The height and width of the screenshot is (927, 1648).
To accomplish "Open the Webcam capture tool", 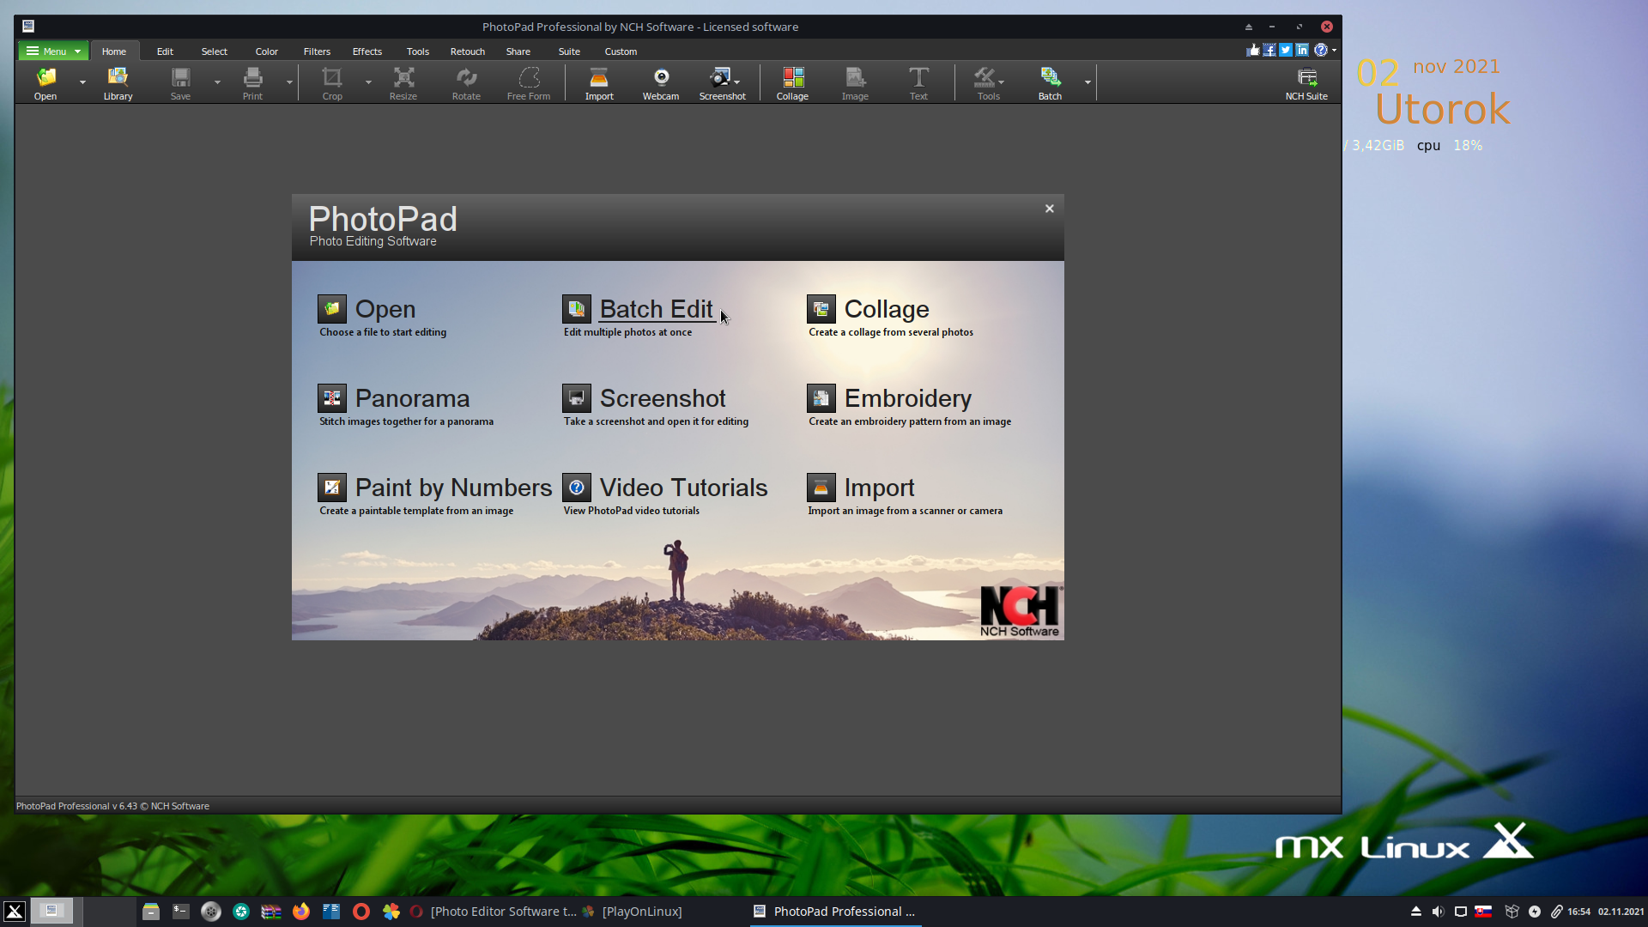I will (661, 83).
